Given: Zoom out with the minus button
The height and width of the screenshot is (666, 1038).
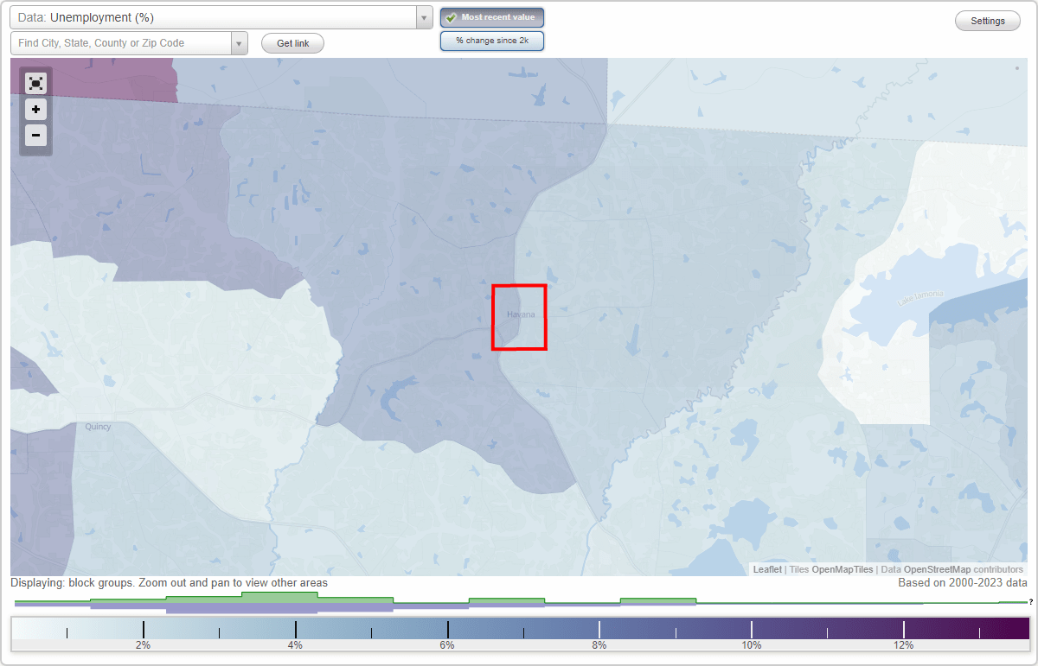Looking at the screenshot, I should pyautogui.click(x=35, y=135).
